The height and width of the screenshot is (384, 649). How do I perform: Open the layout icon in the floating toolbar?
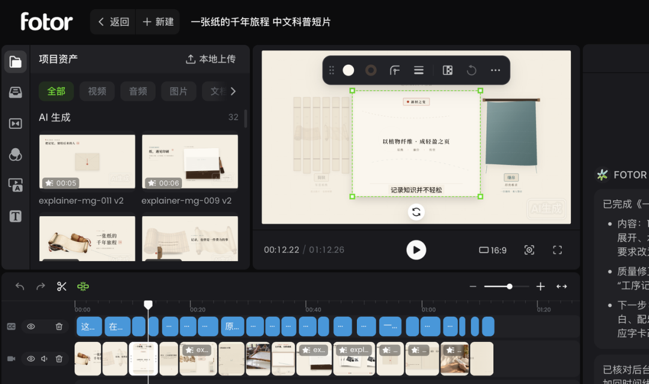(x=448, y=70)
